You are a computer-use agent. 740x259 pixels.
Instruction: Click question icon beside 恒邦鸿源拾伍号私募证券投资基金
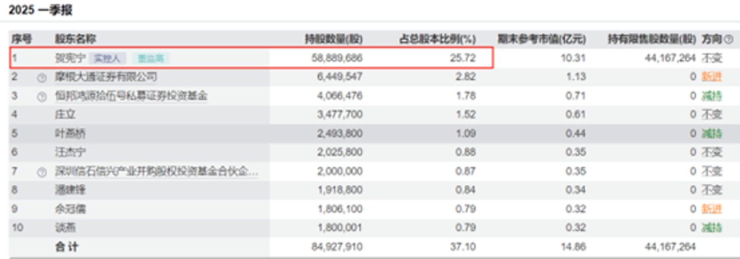42,97
